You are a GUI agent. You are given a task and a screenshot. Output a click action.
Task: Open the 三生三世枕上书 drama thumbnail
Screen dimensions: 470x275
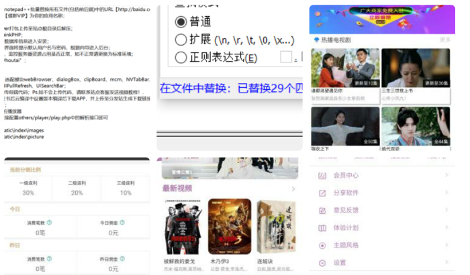pos(416,68)
